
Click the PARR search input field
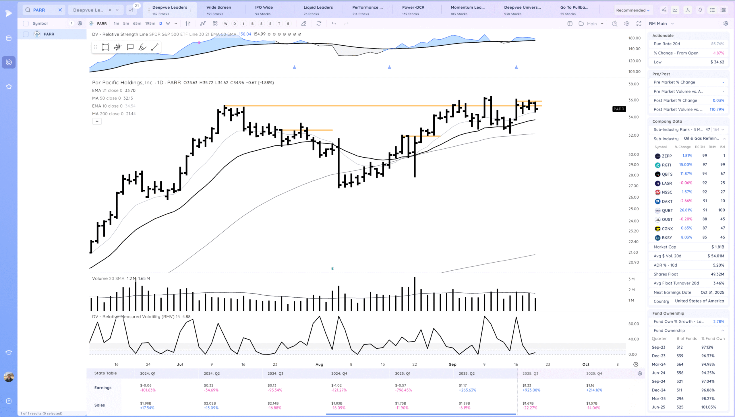point(44,10)
